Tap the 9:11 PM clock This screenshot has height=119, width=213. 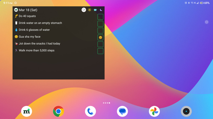tap(8, 3)
